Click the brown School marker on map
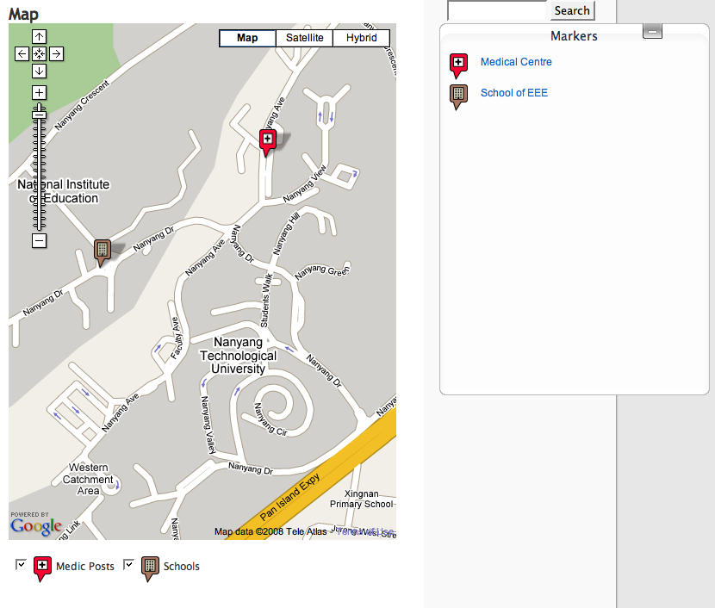 point(103,251)
